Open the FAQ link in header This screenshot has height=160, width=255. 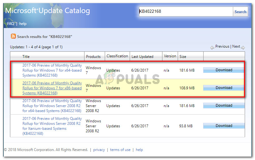[11, 24]
